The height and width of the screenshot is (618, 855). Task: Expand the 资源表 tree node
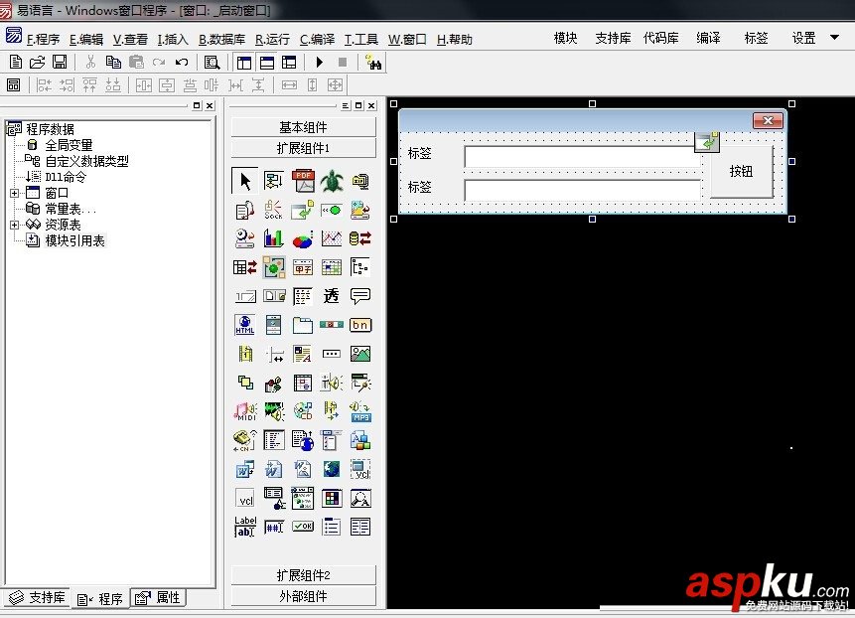(14, 225)
